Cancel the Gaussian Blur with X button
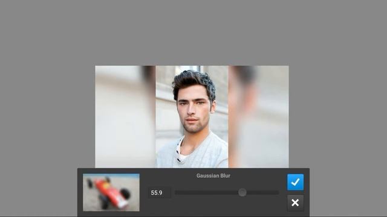The height and width of the screenshot is (217, 387). 296,203
